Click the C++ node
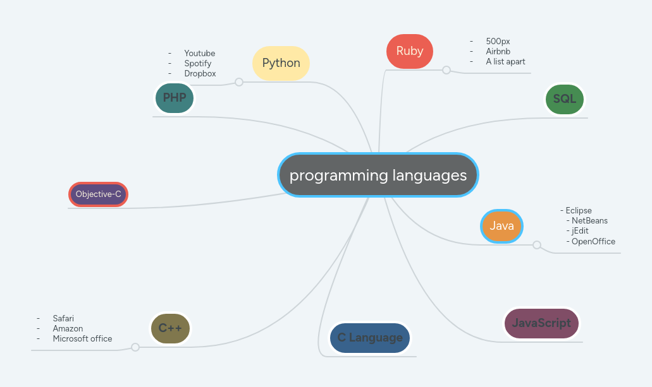Viewport: 652px width, 387px height. point(170,328)
